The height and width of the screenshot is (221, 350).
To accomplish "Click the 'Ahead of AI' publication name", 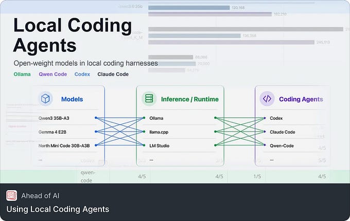I will tap(40, 196).
